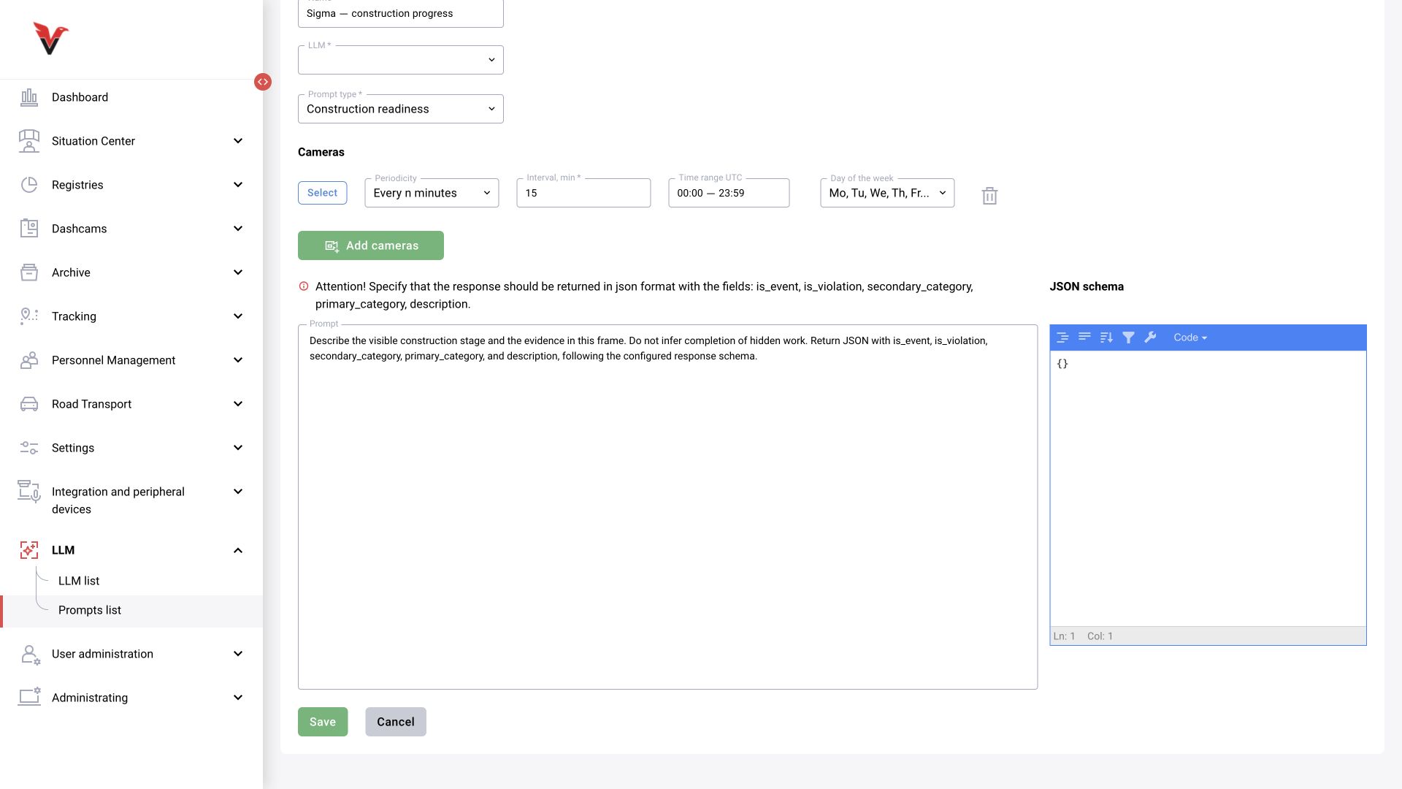Viewport: 1402px width, 789px height.
Task: Expand the Registries menu chevron
Action: 237,185
